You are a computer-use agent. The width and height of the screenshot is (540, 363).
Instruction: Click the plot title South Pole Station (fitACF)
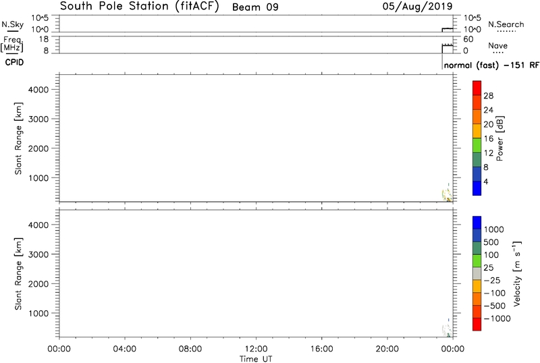[x=140, y=7]
